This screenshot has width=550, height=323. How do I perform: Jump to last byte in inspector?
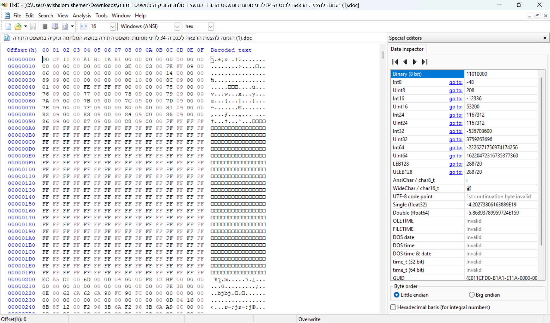(425, 62)
